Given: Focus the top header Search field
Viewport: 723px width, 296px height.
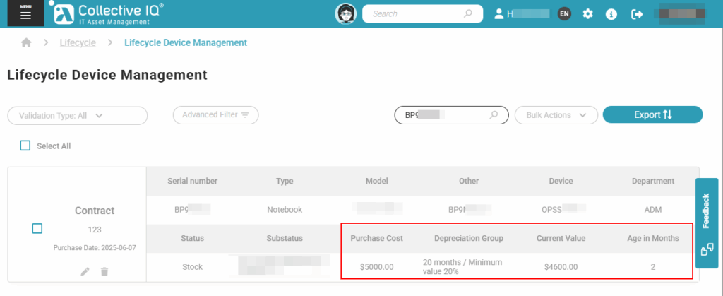Looking at the screenshot, I should (414, 13).
